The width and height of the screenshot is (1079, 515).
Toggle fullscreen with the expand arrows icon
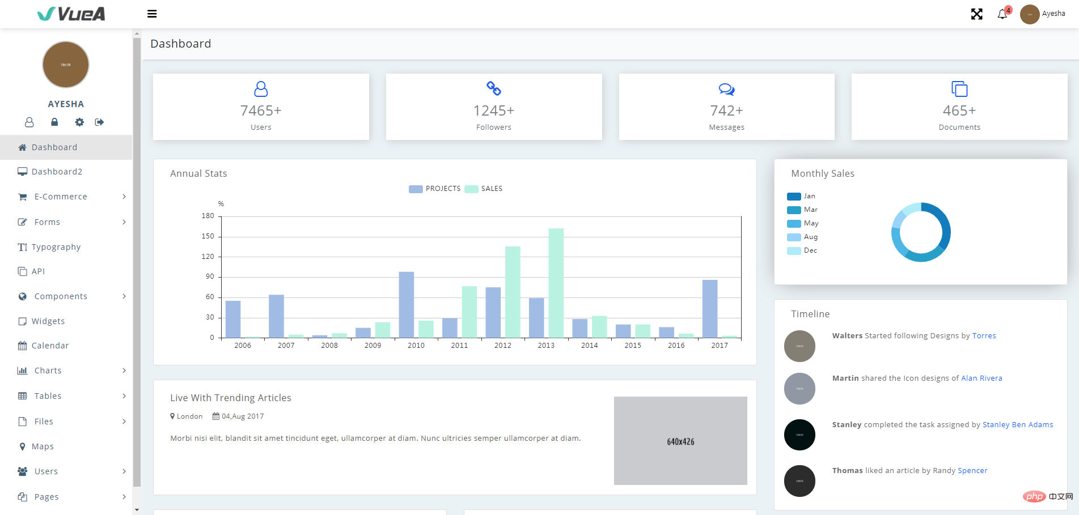click(x=976, y=14)
